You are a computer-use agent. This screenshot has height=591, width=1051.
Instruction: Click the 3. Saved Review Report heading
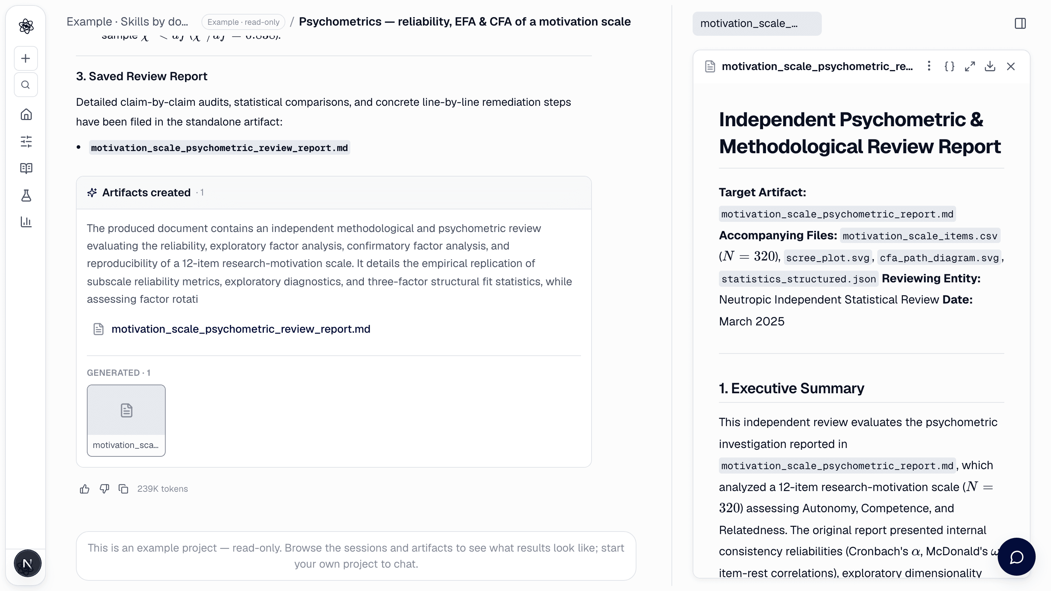pos(142,76)
